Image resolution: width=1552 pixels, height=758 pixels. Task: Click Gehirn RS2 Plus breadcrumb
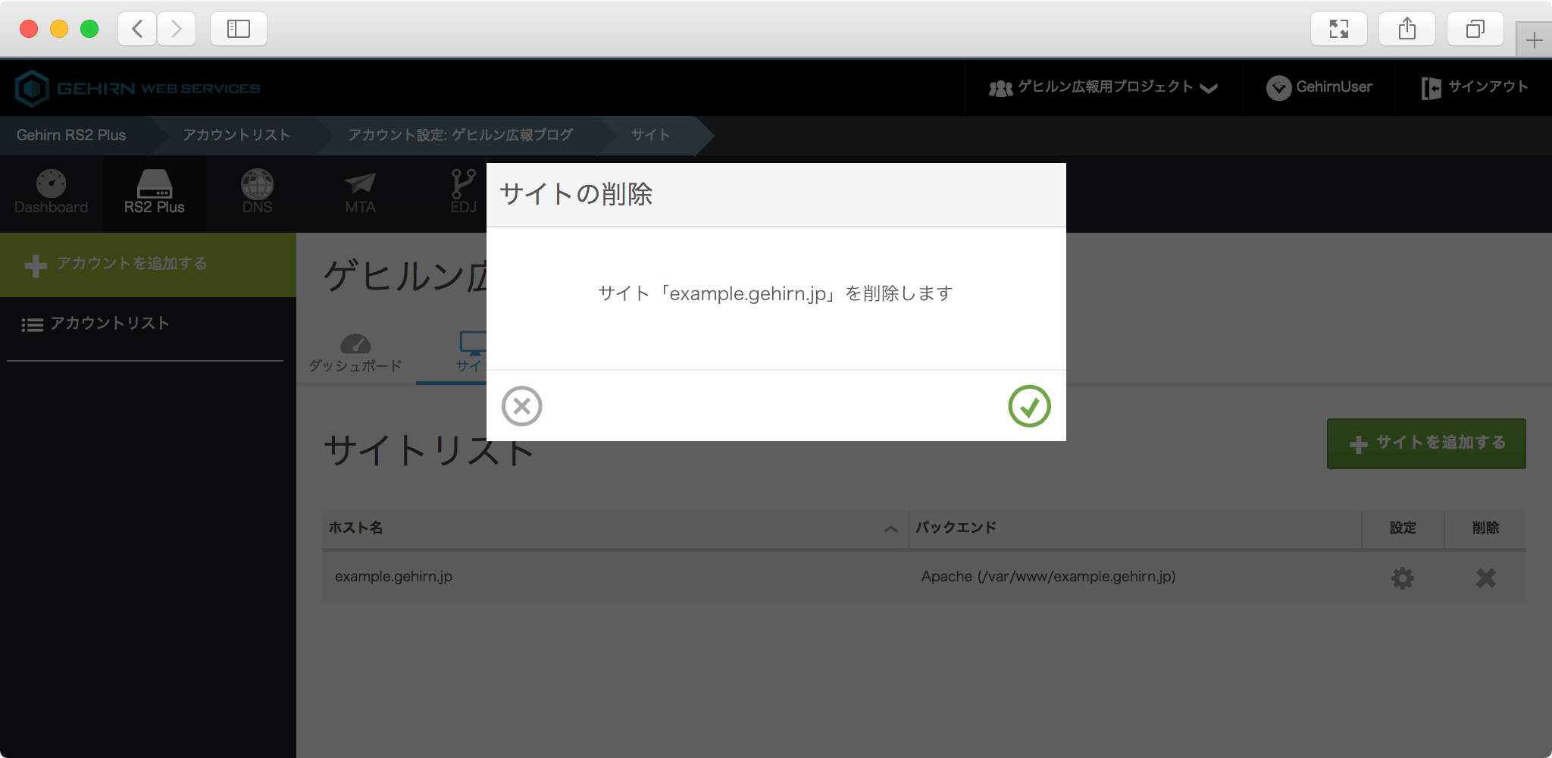[71, 136]
